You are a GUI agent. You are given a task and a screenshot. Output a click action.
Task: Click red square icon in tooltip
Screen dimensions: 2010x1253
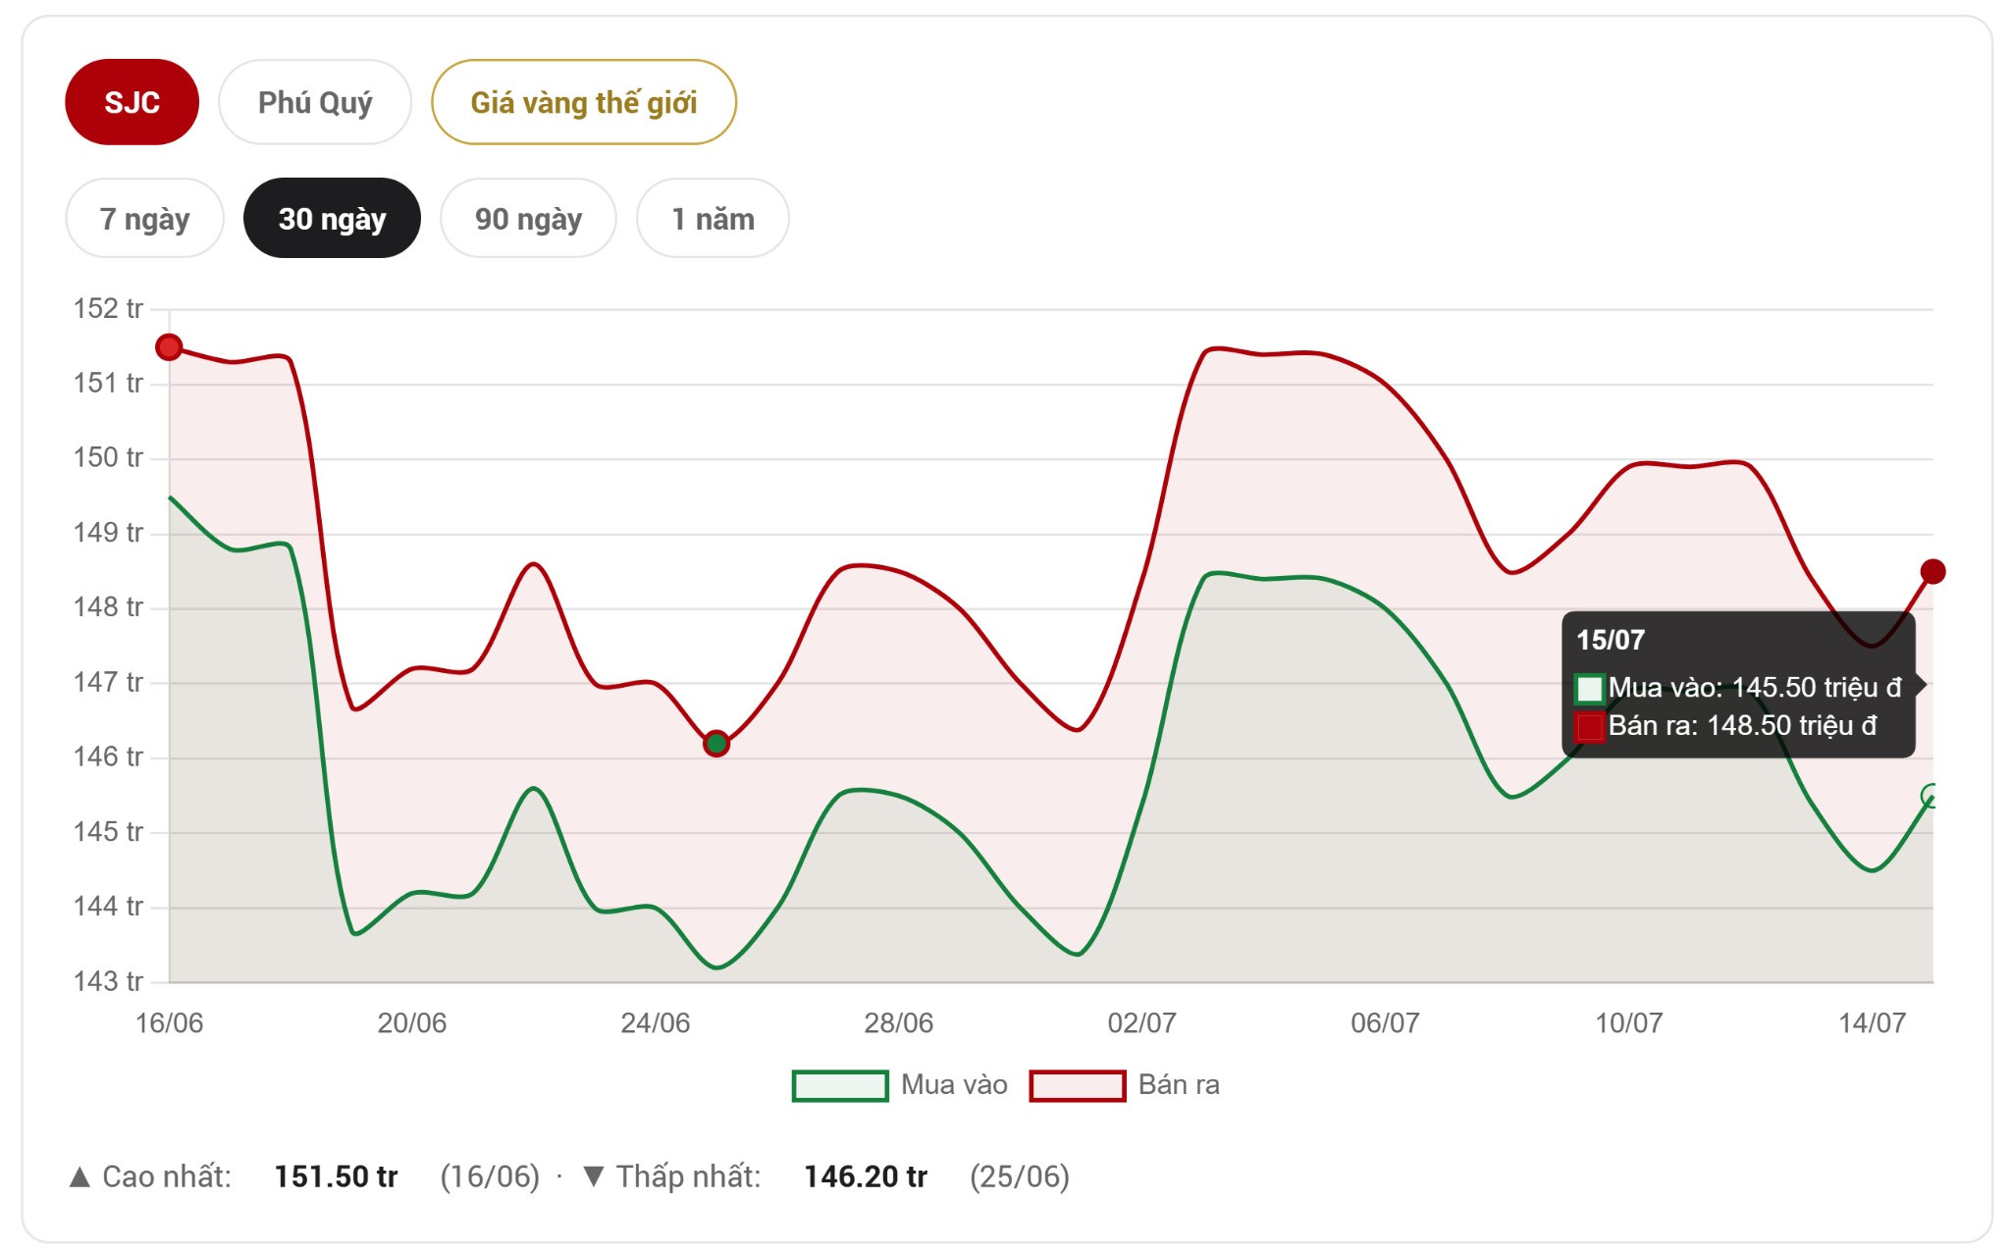click(1590, 727)
